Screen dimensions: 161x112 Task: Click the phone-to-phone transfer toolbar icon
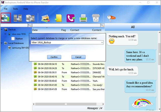18,18
